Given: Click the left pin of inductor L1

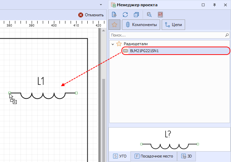Looking at the screenshot, I should pos(10,93).
